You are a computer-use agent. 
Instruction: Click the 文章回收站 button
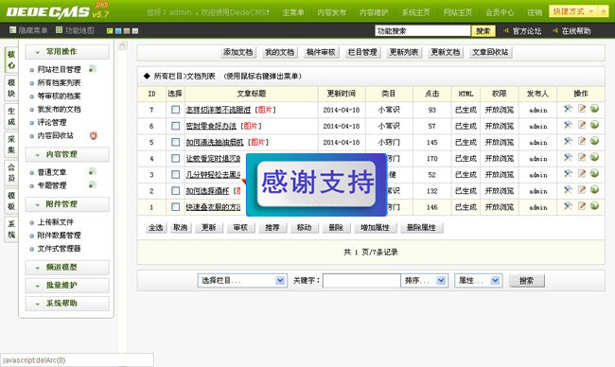click(491, 52)
